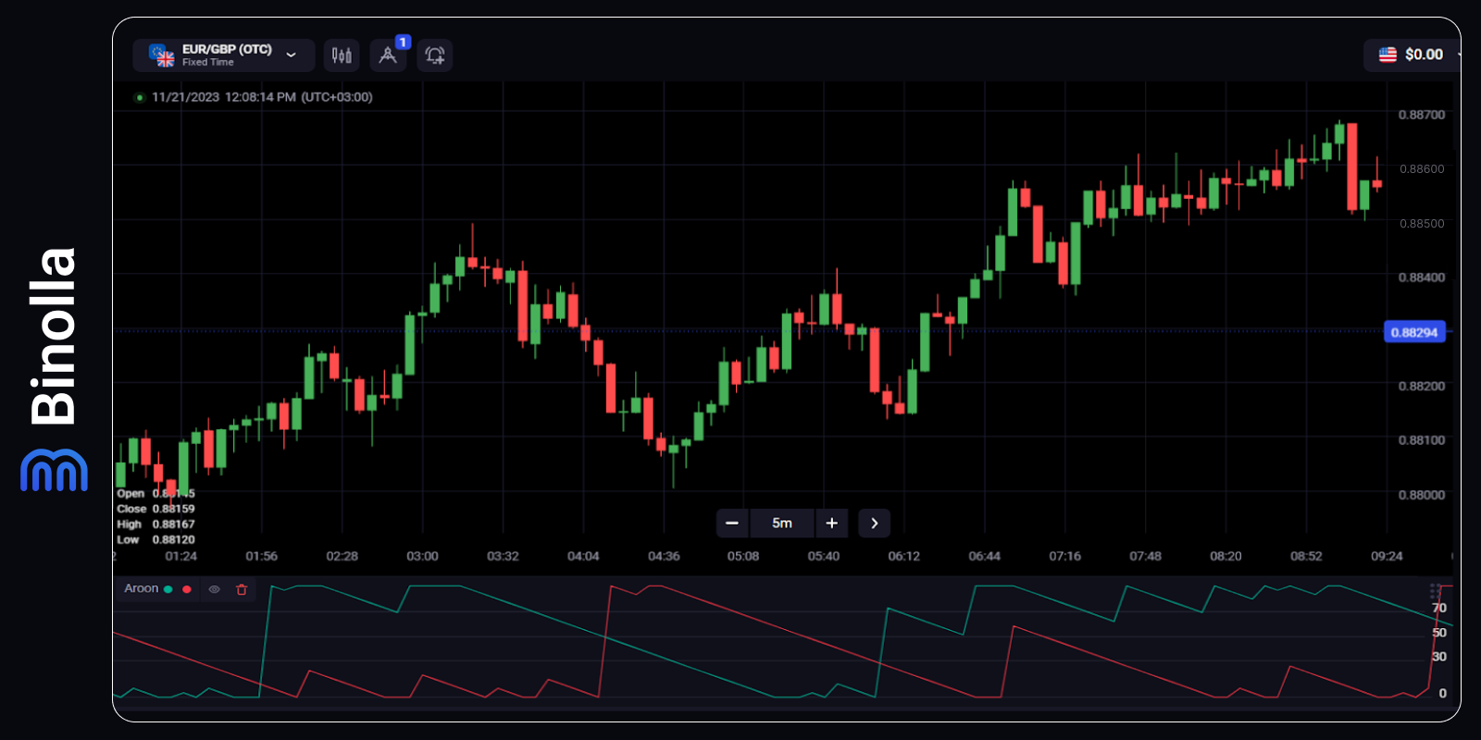Click the Aroon teal color dot
The height and width of the screenshot is (740, 1481).
click(x=168, y=589)
